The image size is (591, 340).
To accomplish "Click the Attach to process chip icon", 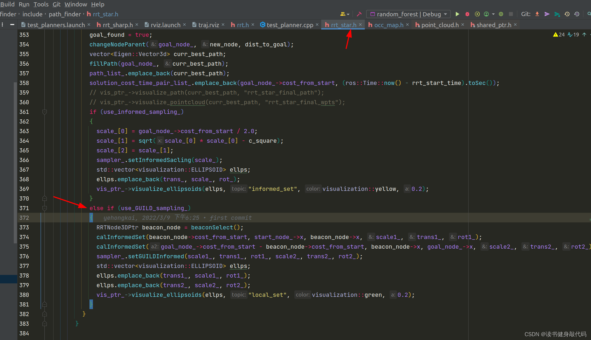I will coord(501,14).
